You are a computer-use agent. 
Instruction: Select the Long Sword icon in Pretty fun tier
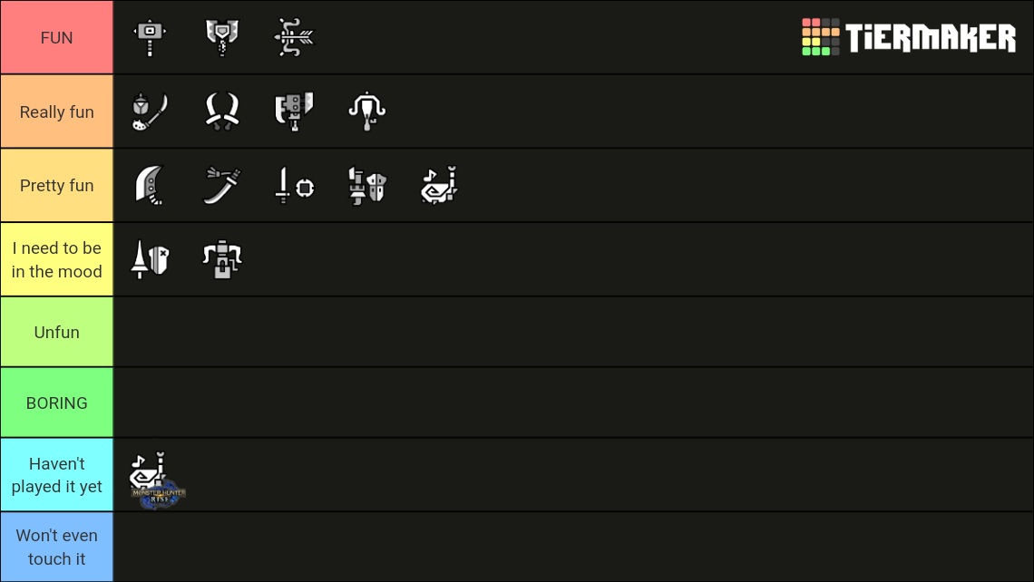pos(222,185)
